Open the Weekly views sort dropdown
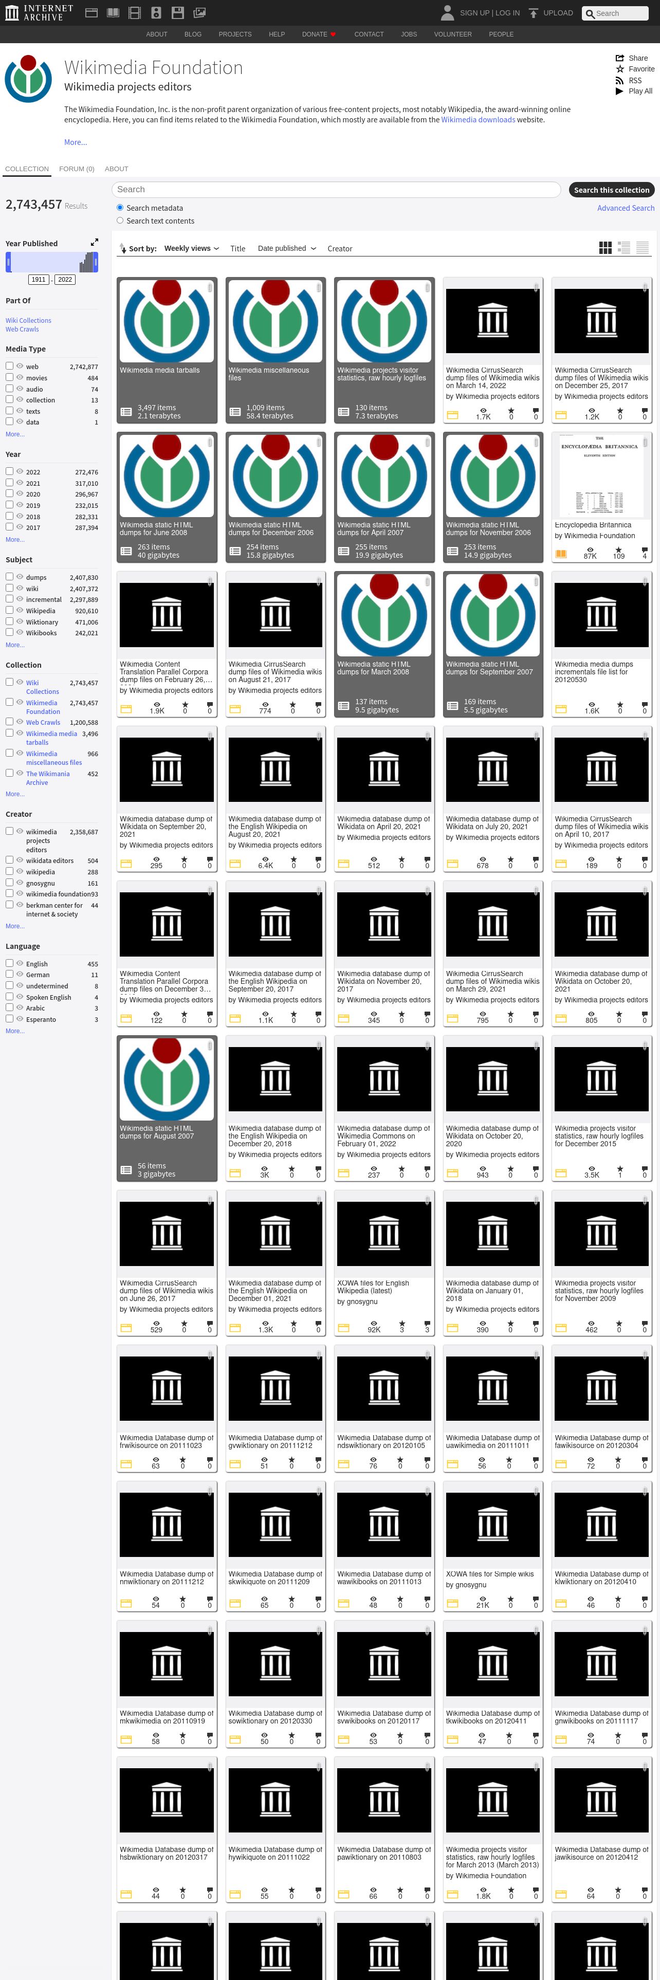660x1980 pixels. pos(191,248)
